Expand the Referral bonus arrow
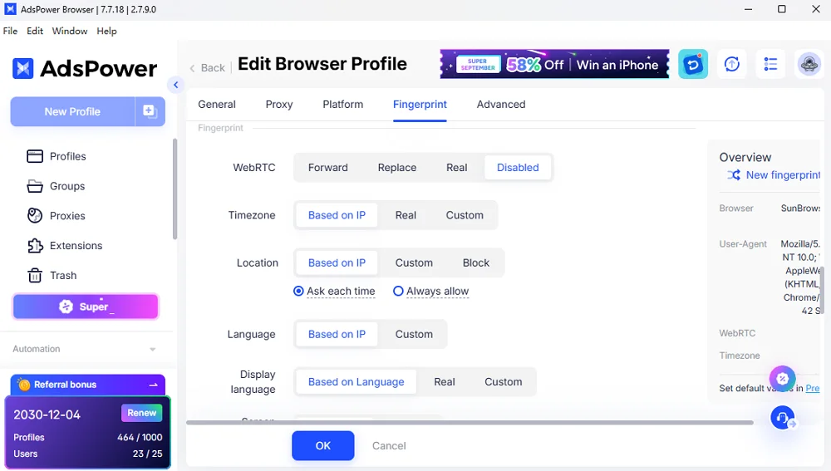 click(153, 385)
